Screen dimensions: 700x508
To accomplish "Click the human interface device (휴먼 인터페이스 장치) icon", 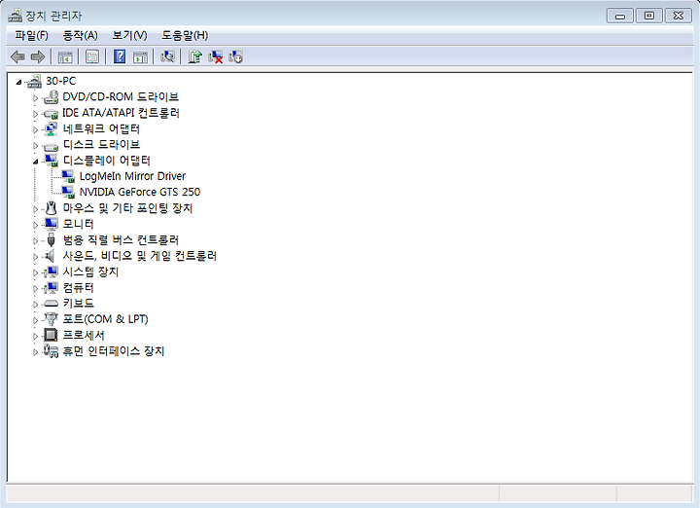I will point(51,351).
